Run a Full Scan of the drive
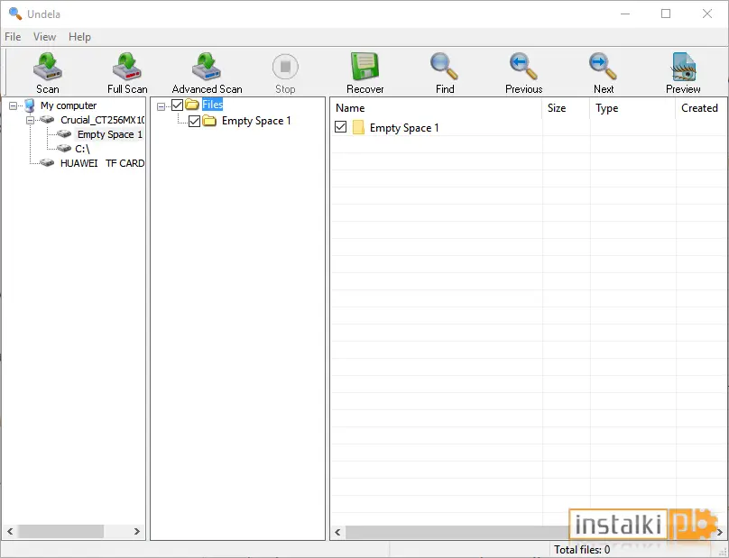The height and width of the screenshot is (558, 729). pyautogui.click(x=127, y=72)
